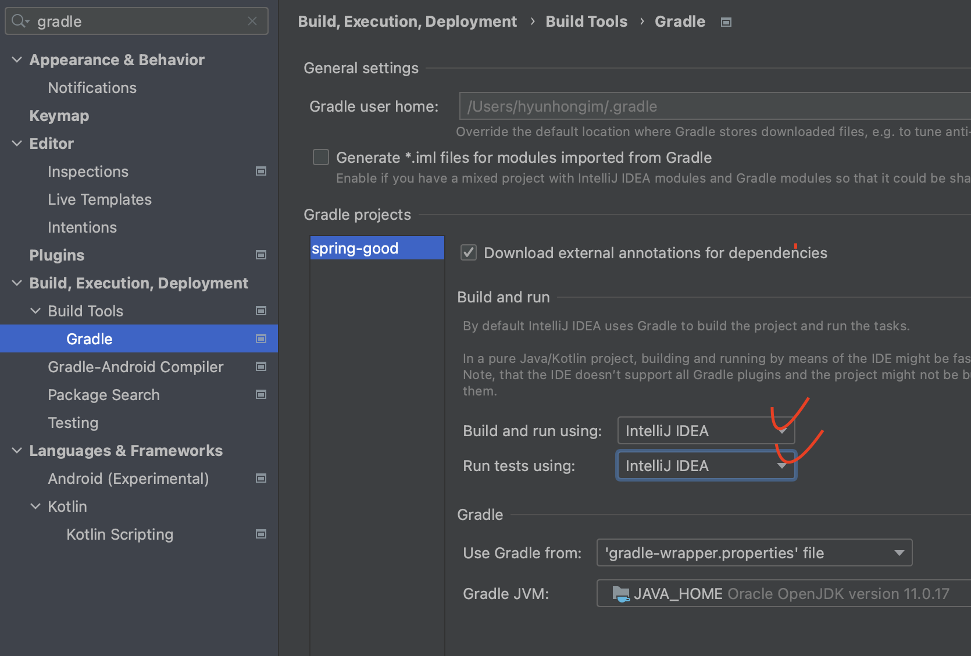Open Notifications settings
971x656 pixels.
[x=92, y=88]
